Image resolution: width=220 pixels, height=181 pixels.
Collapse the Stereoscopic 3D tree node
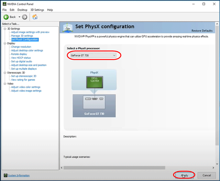pos(5,73)
